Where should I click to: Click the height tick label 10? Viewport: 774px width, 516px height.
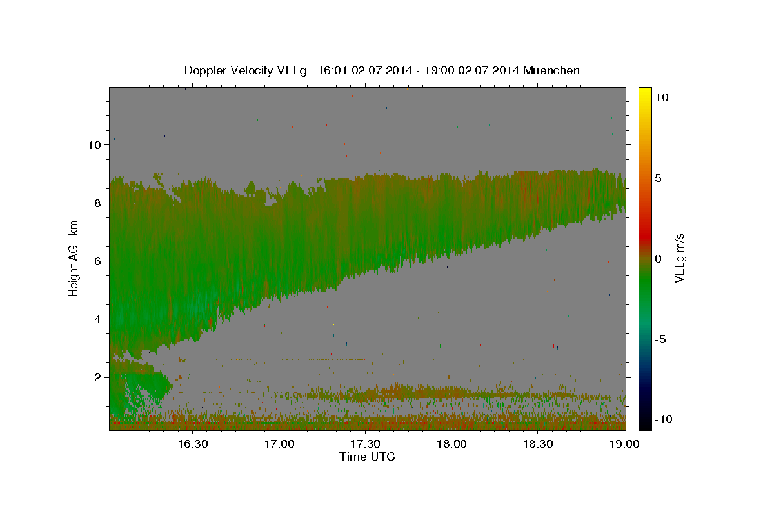tap(94, 145)
